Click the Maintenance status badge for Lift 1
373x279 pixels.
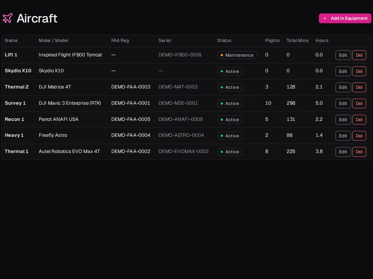click(x=237, y=55)
